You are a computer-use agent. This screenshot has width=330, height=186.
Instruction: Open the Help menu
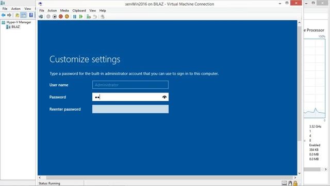[x=103, y=10]
